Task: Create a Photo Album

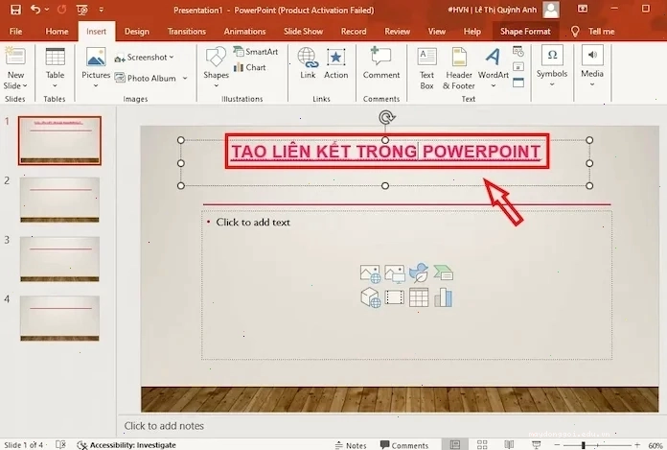Action: [x=146, y=78]
